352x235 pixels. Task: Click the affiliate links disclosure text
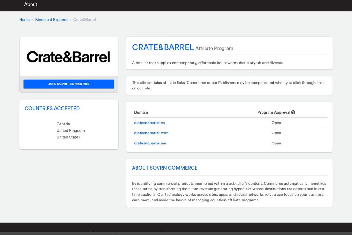228,85
